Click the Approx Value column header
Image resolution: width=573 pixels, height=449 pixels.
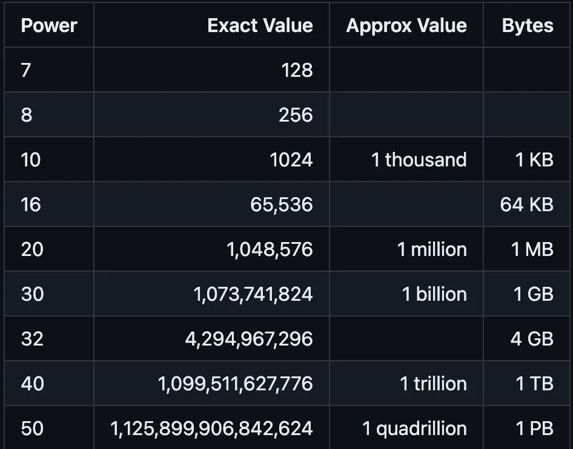[x=406, y=25]
